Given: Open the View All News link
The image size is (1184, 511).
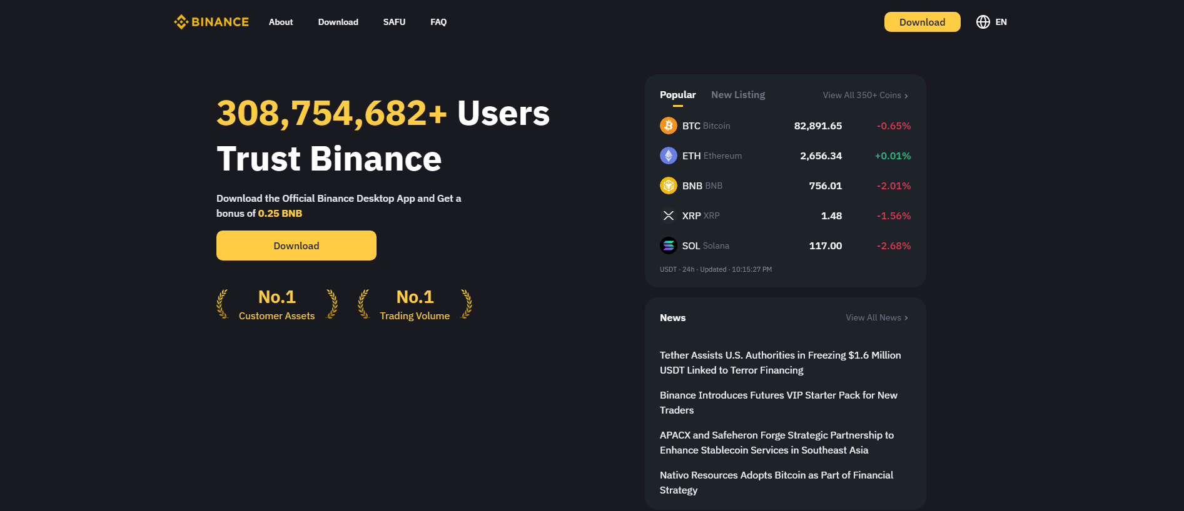Looking at the screenshot, I should [877, 317].
